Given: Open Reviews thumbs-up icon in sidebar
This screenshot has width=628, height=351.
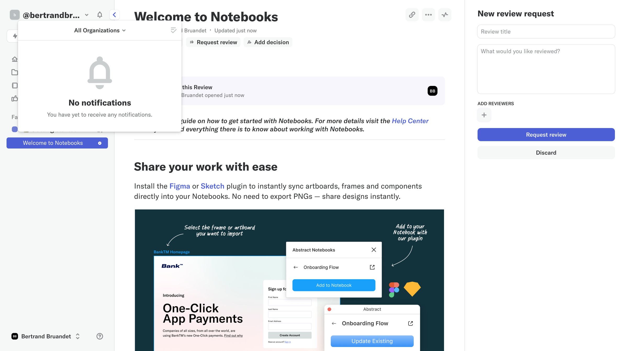Looking at the screenshot, I should pos(15,98).
